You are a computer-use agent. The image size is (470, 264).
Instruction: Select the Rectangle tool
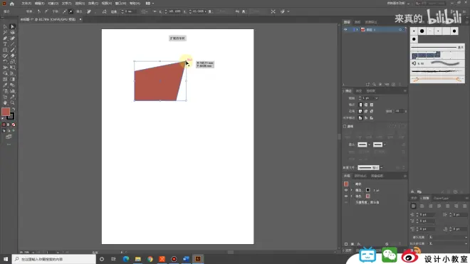5,50
